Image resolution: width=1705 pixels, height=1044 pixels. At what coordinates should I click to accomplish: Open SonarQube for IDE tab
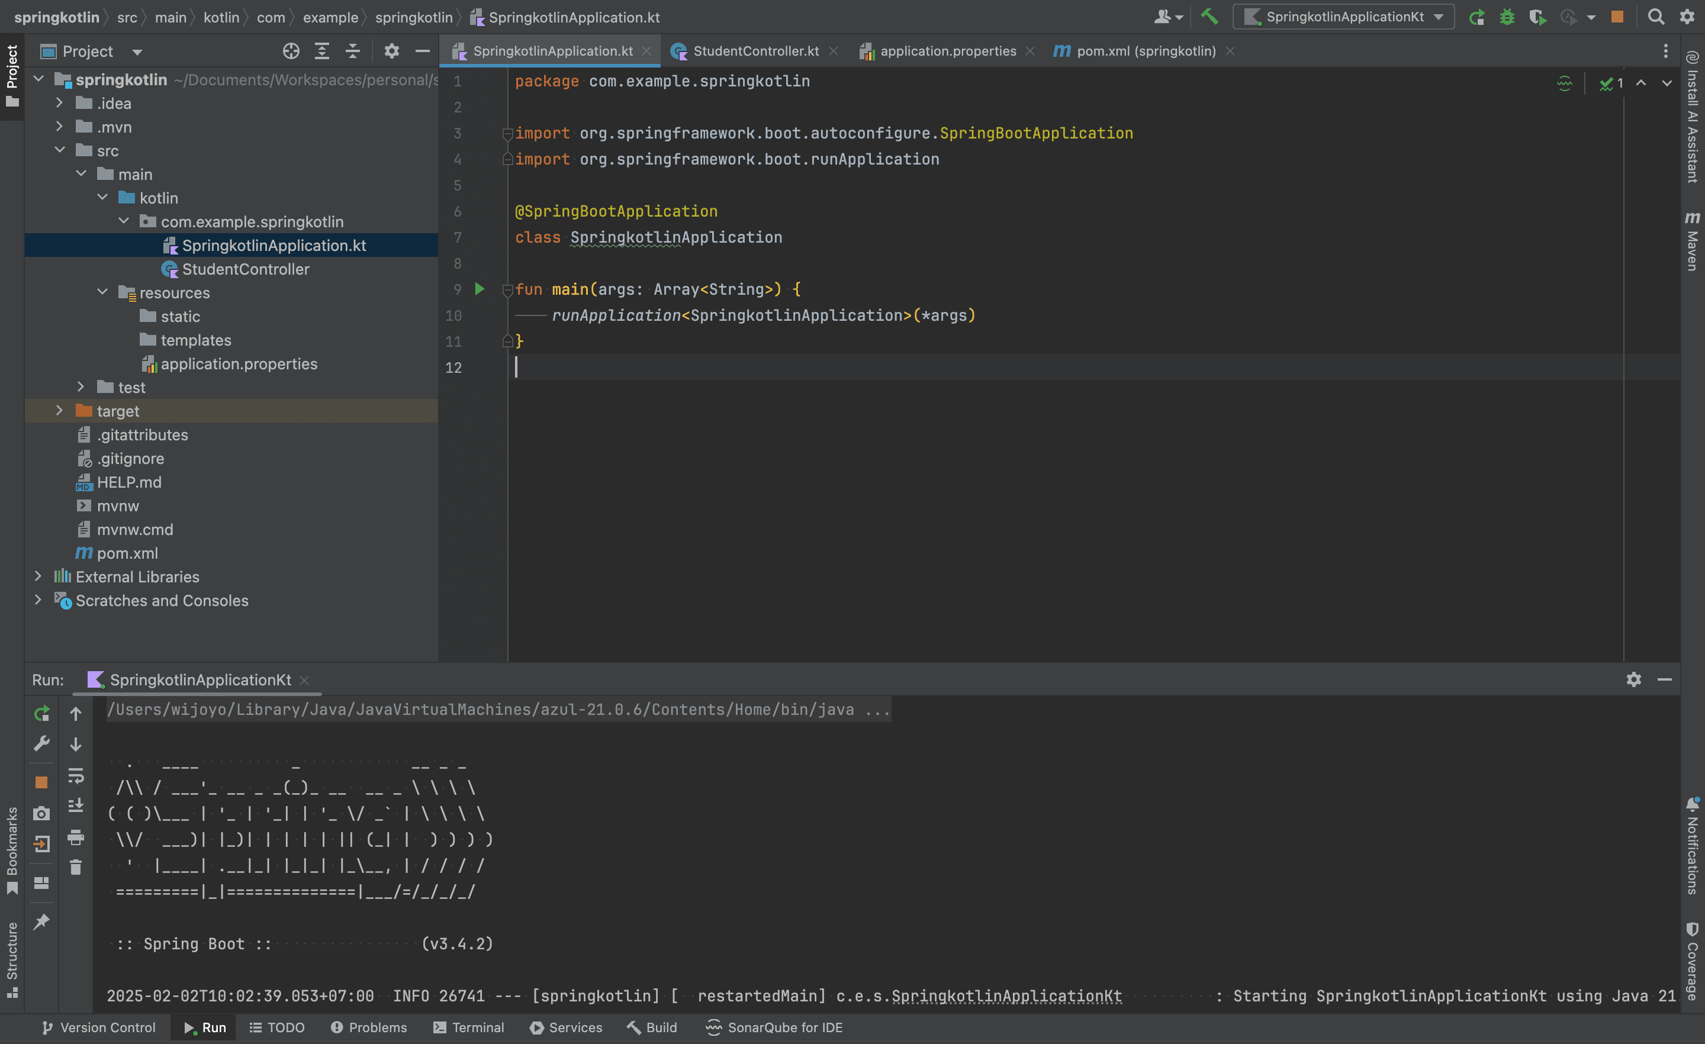tap(774, 1027)
